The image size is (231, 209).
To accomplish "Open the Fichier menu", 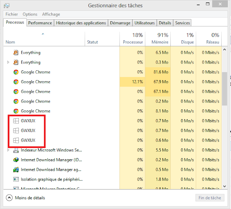I will click(12, 14).
